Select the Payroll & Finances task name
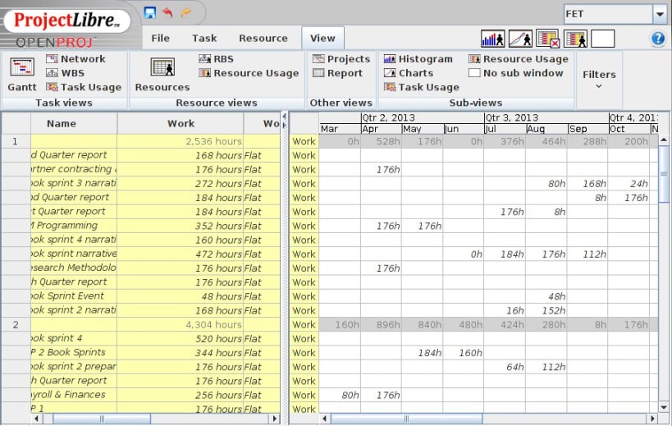 [74, 395]
